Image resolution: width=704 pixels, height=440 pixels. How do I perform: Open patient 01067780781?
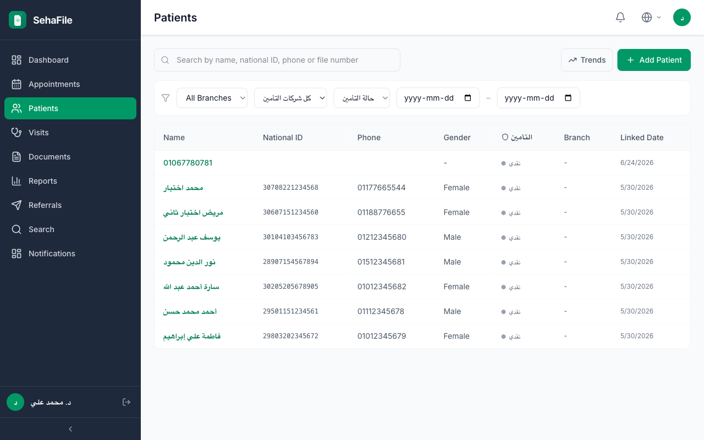[188, 163]
